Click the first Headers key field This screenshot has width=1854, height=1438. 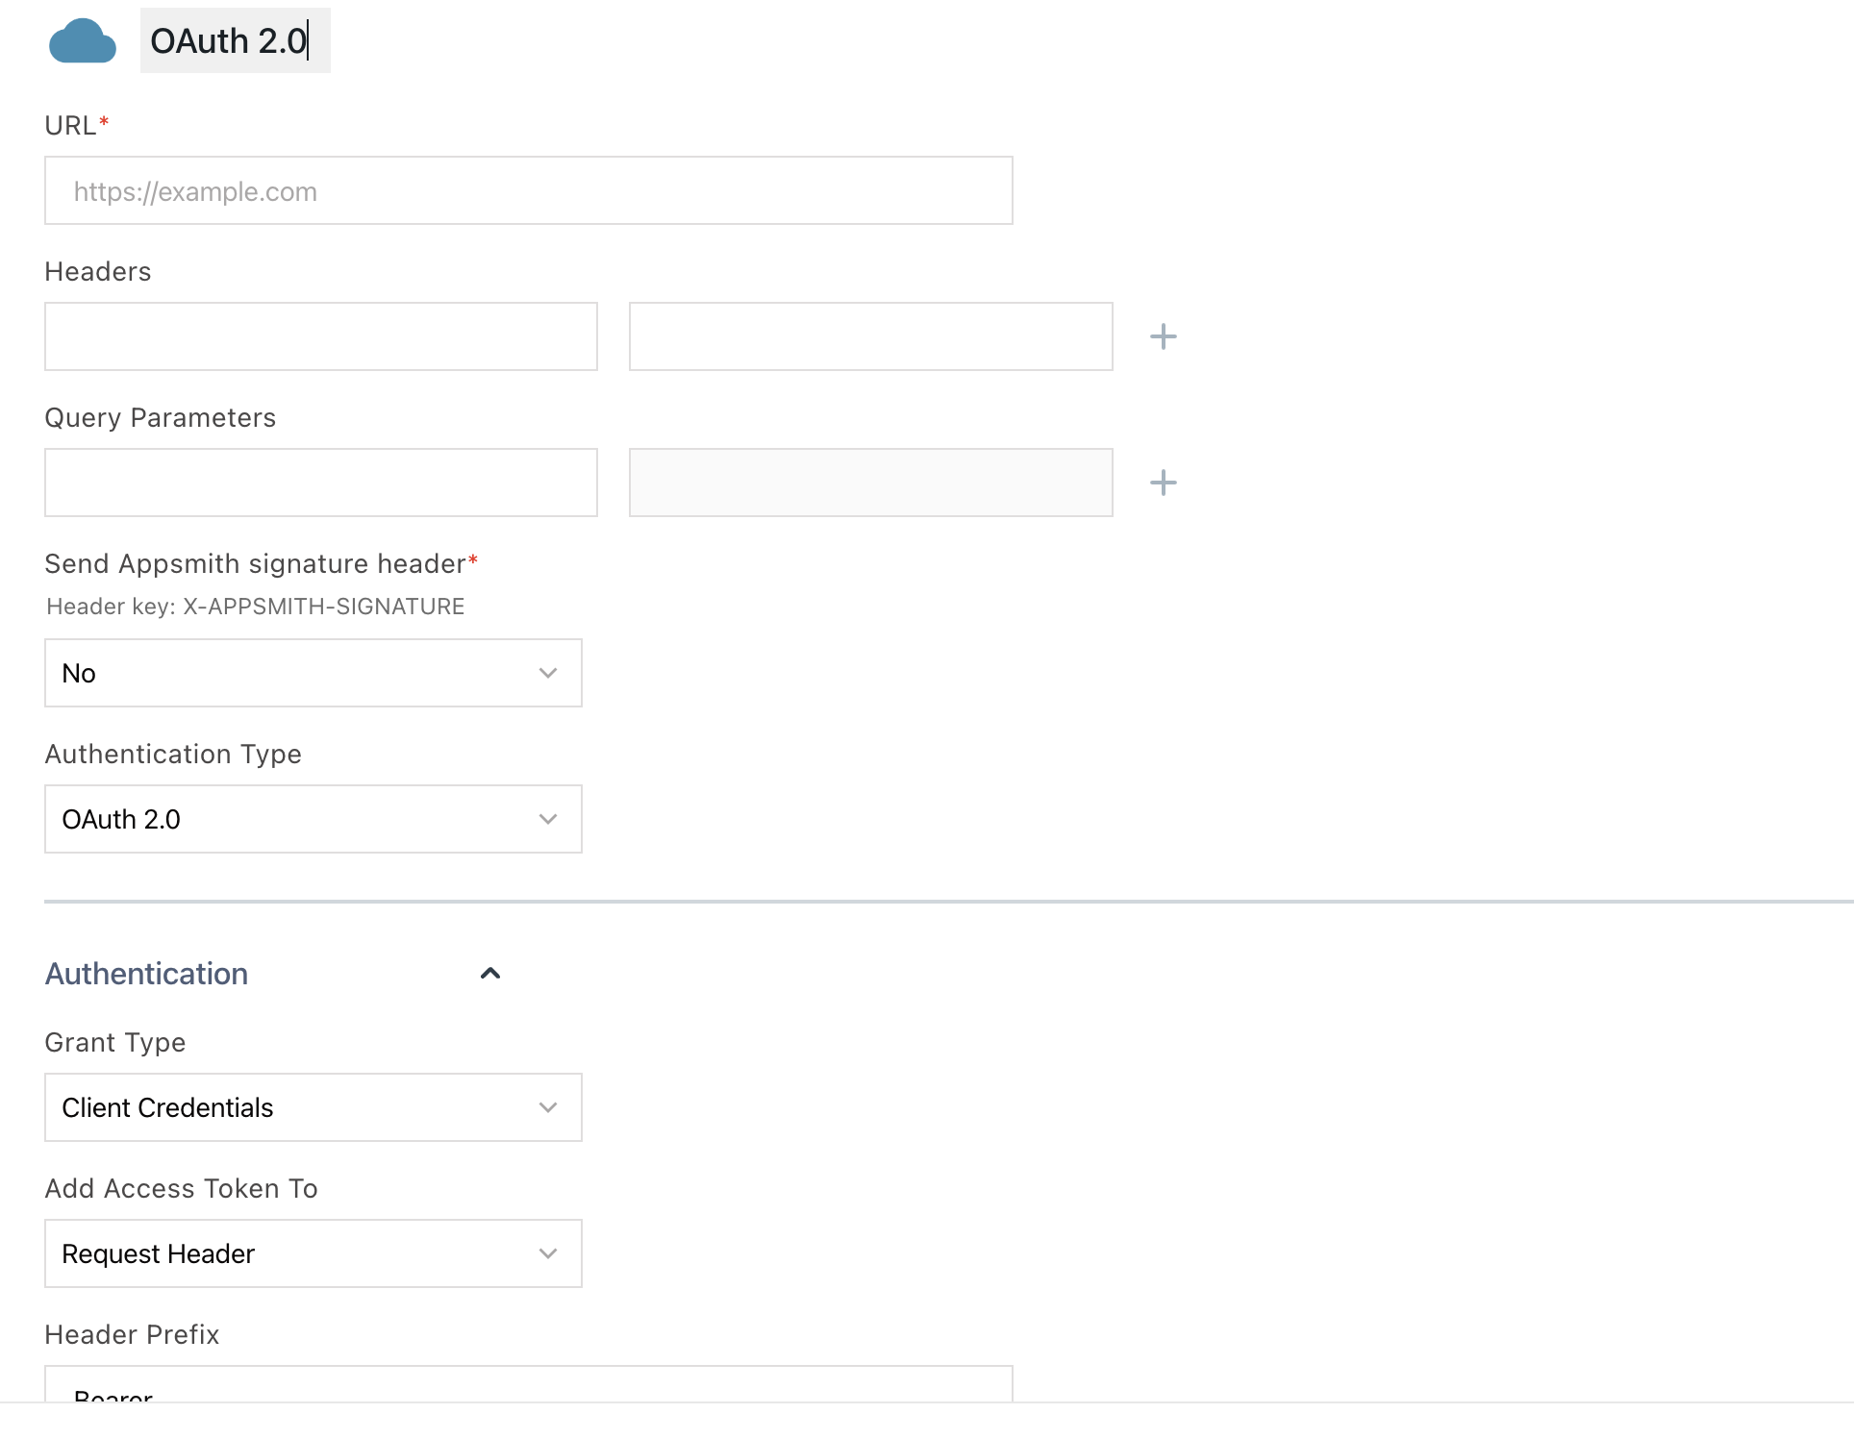click(320, 336)
